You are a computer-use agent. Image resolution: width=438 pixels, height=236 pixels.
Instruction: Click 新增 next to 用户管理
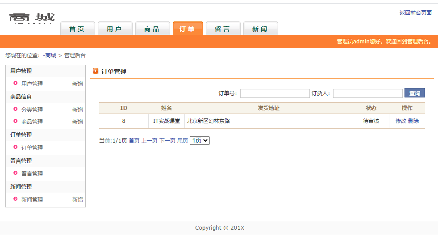(77, 84)
